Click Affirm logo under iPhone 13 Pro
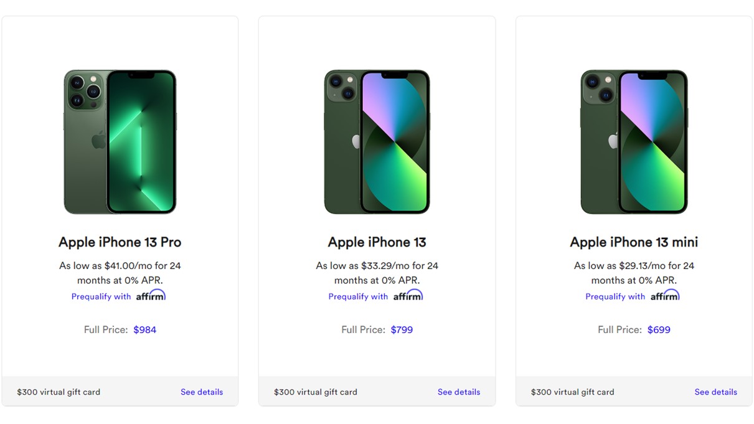 click(x=151, y=296)
